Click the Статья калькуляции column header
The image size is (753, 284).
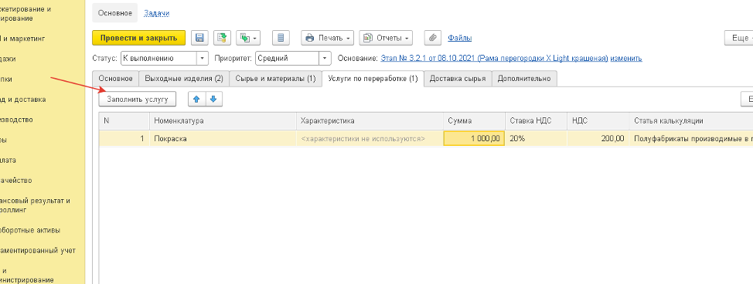(691, 121)
